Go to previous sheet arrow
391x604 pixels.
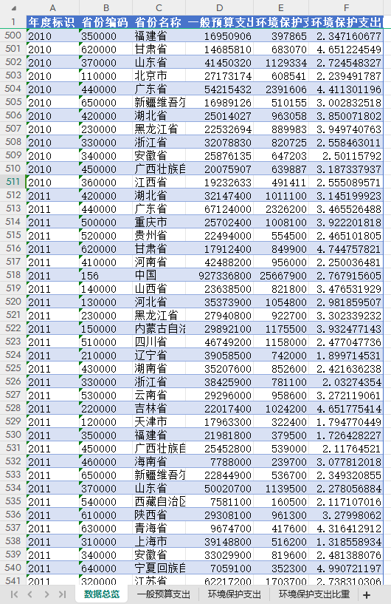pos(30,594)
